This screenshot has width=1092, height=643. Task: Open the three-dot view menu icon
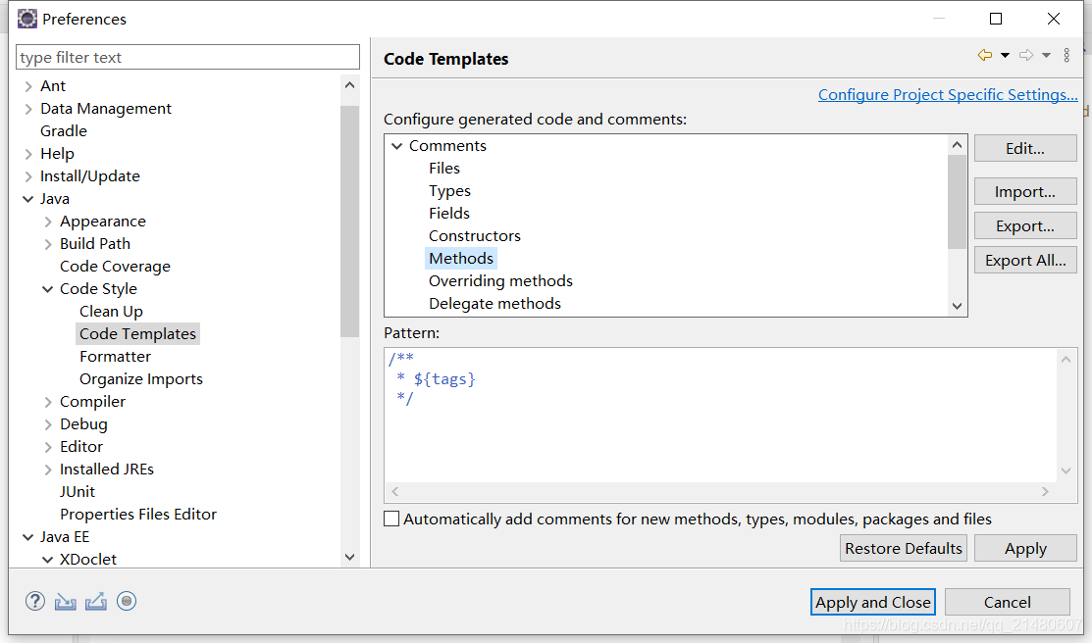pyautogui.click(x=1067, y=56)
